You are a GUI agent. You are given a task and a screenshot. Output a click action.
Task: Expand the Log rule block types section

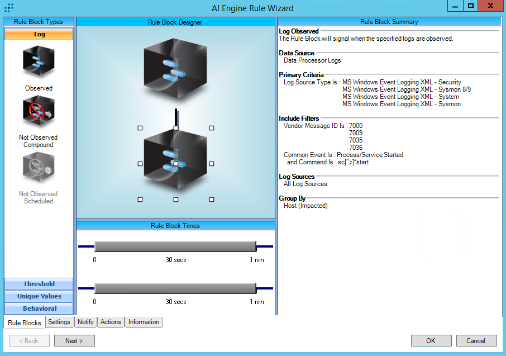point(39,35)
